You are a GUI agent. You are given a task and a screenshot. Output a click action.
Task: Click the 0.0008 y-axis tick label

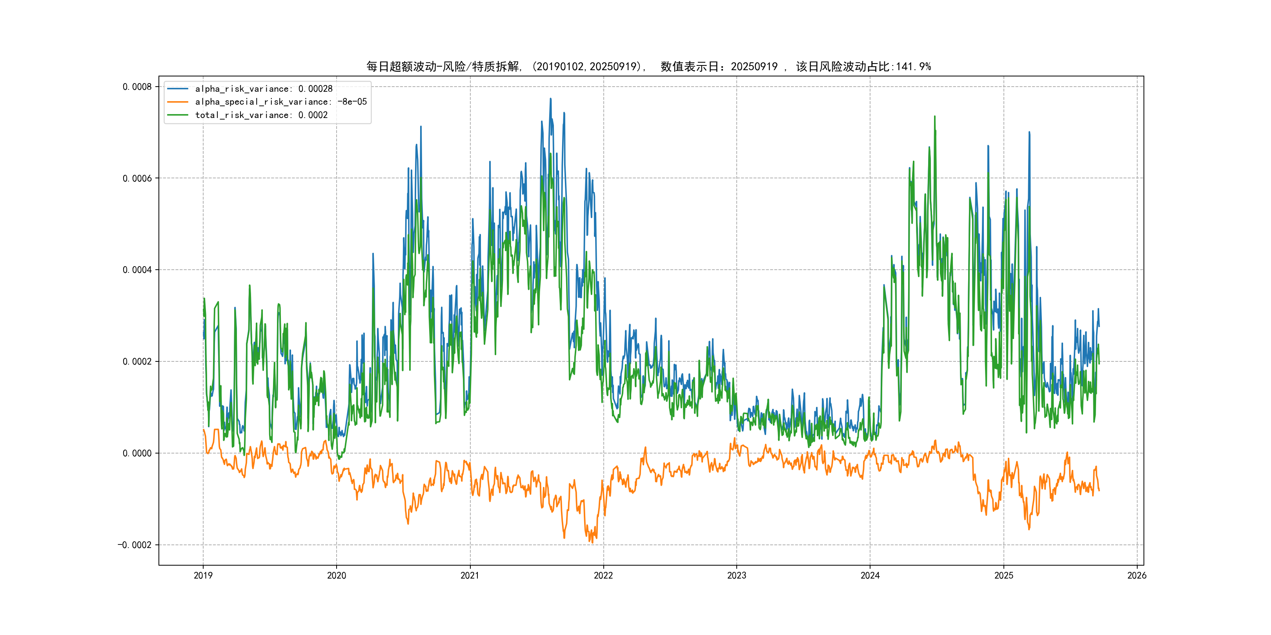pyautogui.click(x=137, y=87)
